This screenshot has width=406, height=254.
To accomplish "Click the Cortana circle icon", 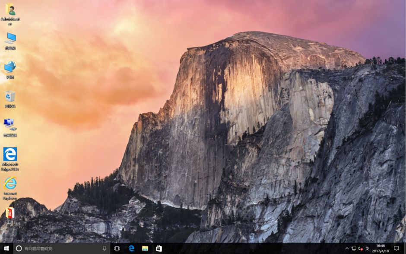I will tap(19, 248).
